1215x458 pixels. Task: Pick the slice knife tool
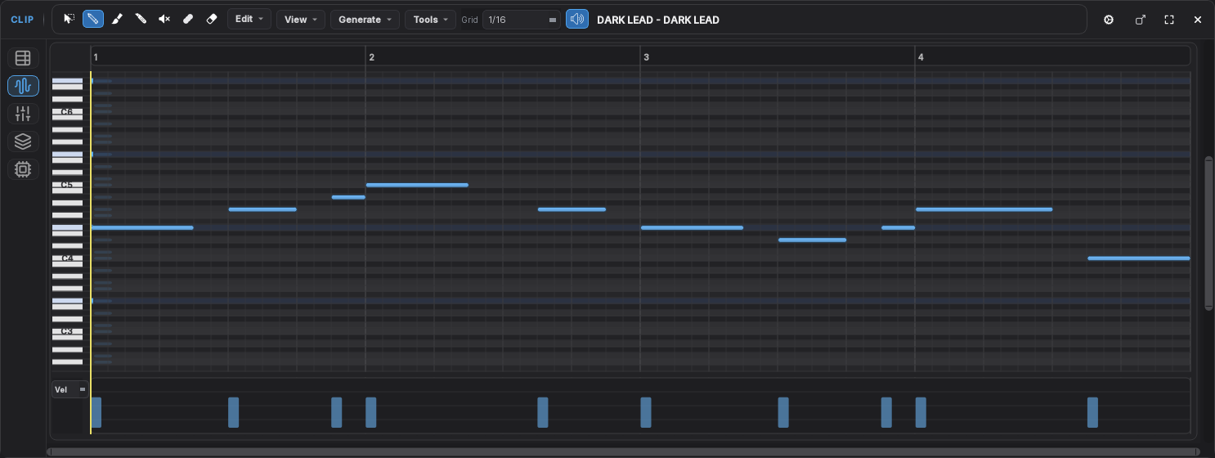(141, 19)
